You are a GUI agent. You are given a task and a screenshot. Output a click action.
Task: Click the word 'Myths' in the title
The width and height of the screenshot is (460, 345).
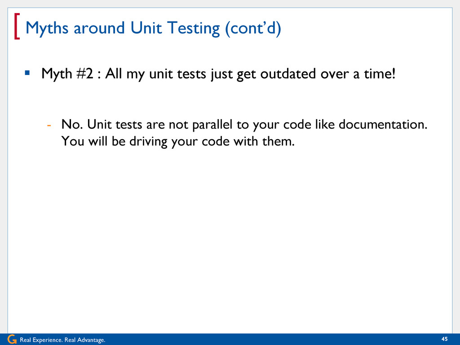(x=47, y=28)
